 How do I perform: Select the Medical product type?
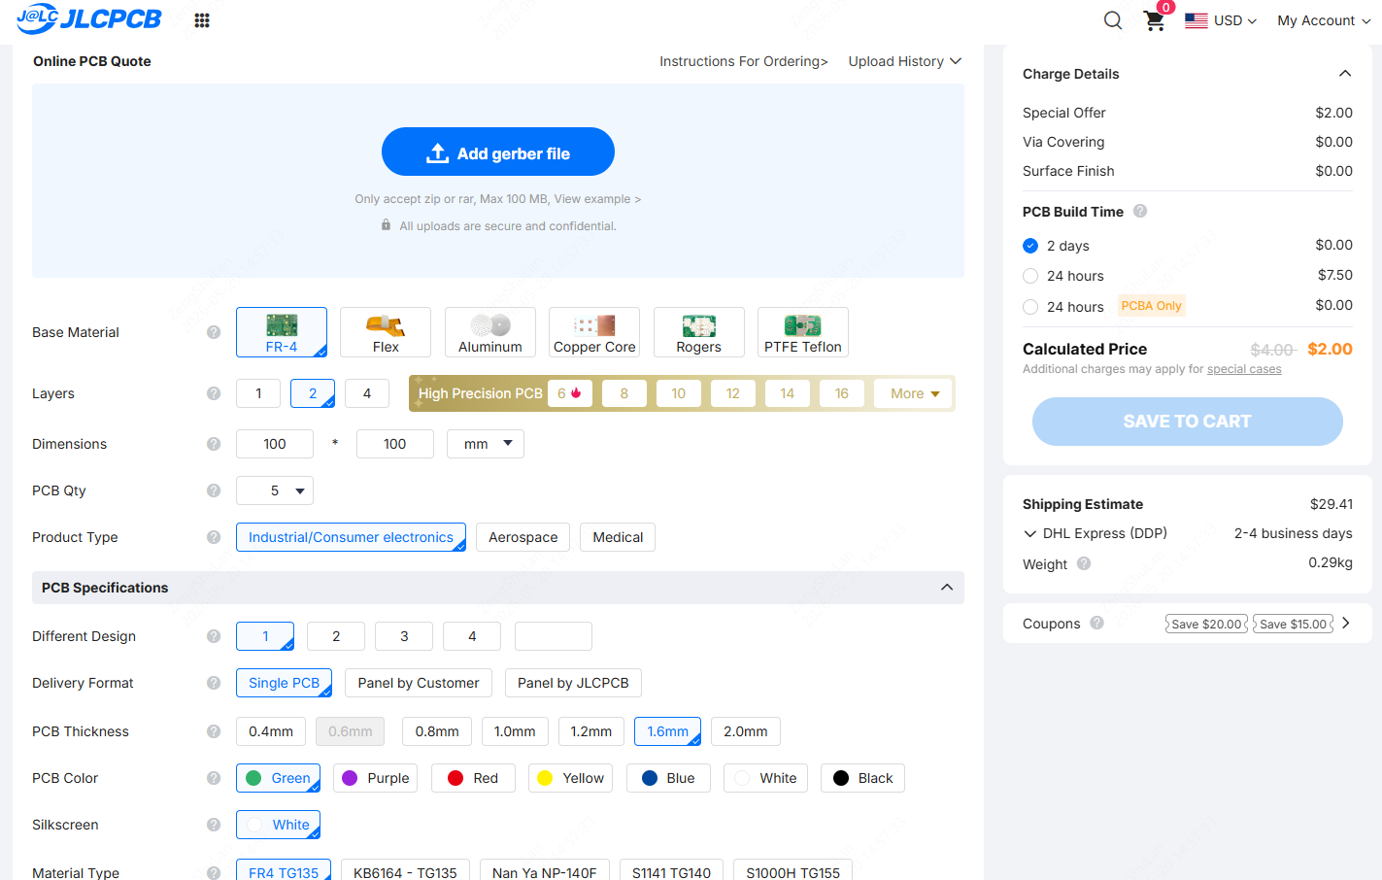tap(618, 537)
